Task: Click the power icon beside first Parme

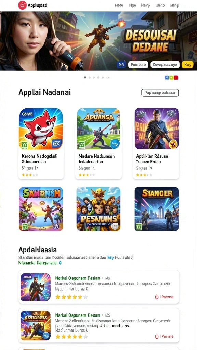Action: 157,297
